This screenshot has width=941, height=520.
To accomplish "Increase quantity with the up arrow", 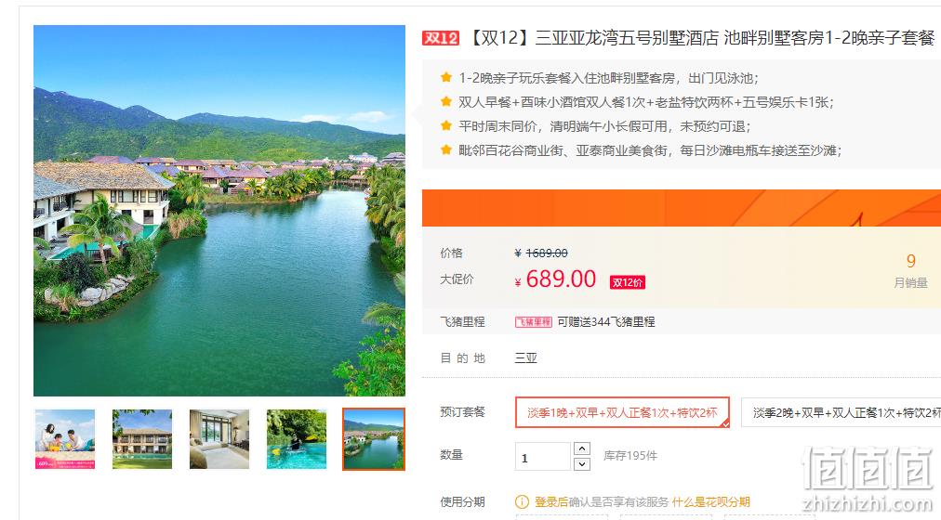I will click(x=581, y=448).
